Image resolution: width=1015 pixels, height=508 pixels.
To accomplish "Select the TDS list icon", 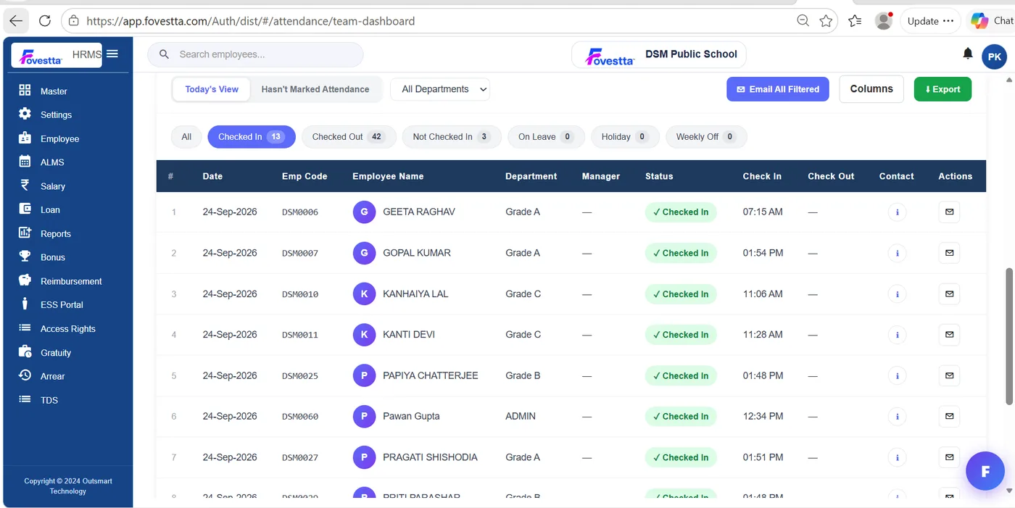I will (25, 399).
